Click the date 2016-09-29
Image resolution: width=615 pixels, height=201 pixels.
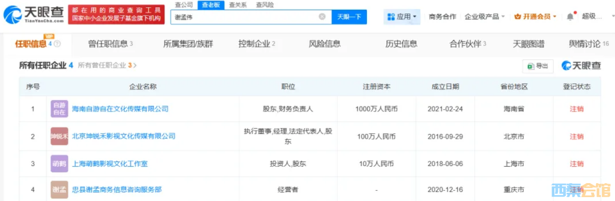(x=445, y=136)
